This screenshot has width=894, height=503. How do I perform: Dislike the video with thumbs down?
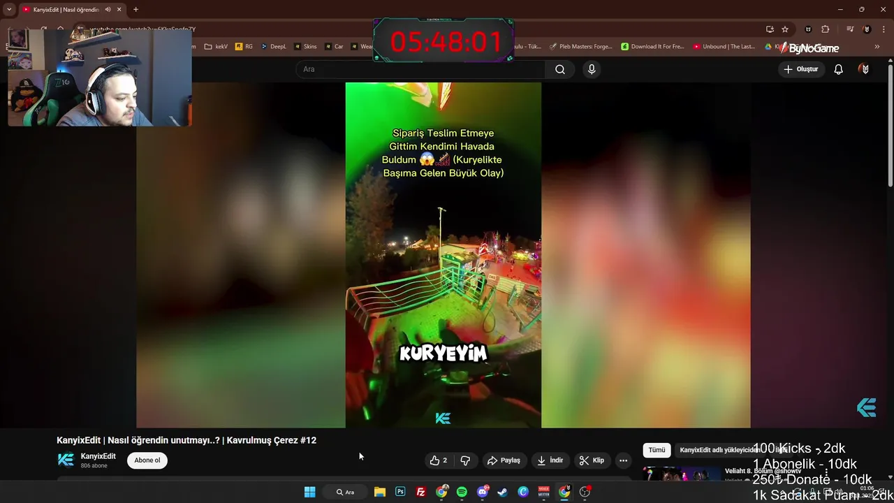click(x=465, y=460)
